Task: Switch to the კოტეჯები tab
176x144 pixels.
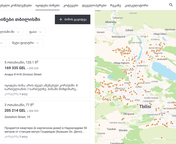Action: [71, 5]
